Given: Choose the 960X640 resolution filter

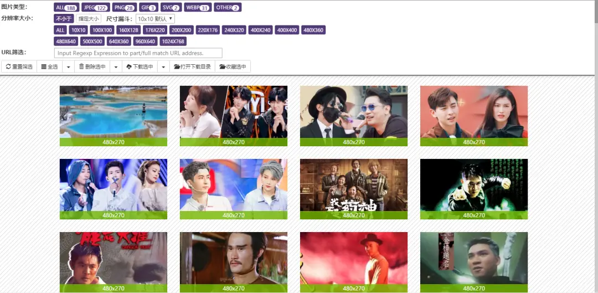Looking at the screenshot, I should point(145,41).
